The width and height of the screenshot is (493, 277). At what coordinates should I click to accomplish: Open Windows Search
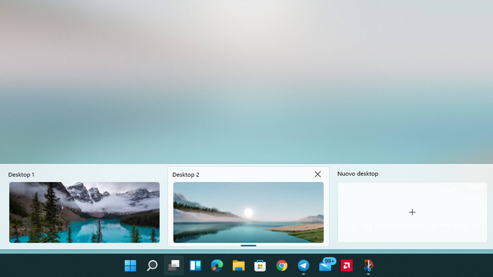(152, 266)
